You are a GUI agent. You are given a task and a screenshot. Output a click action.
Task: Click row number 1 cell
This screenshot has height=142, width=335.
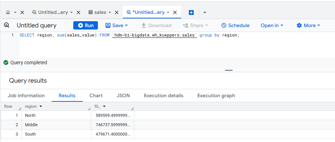(x=11, y=115)
